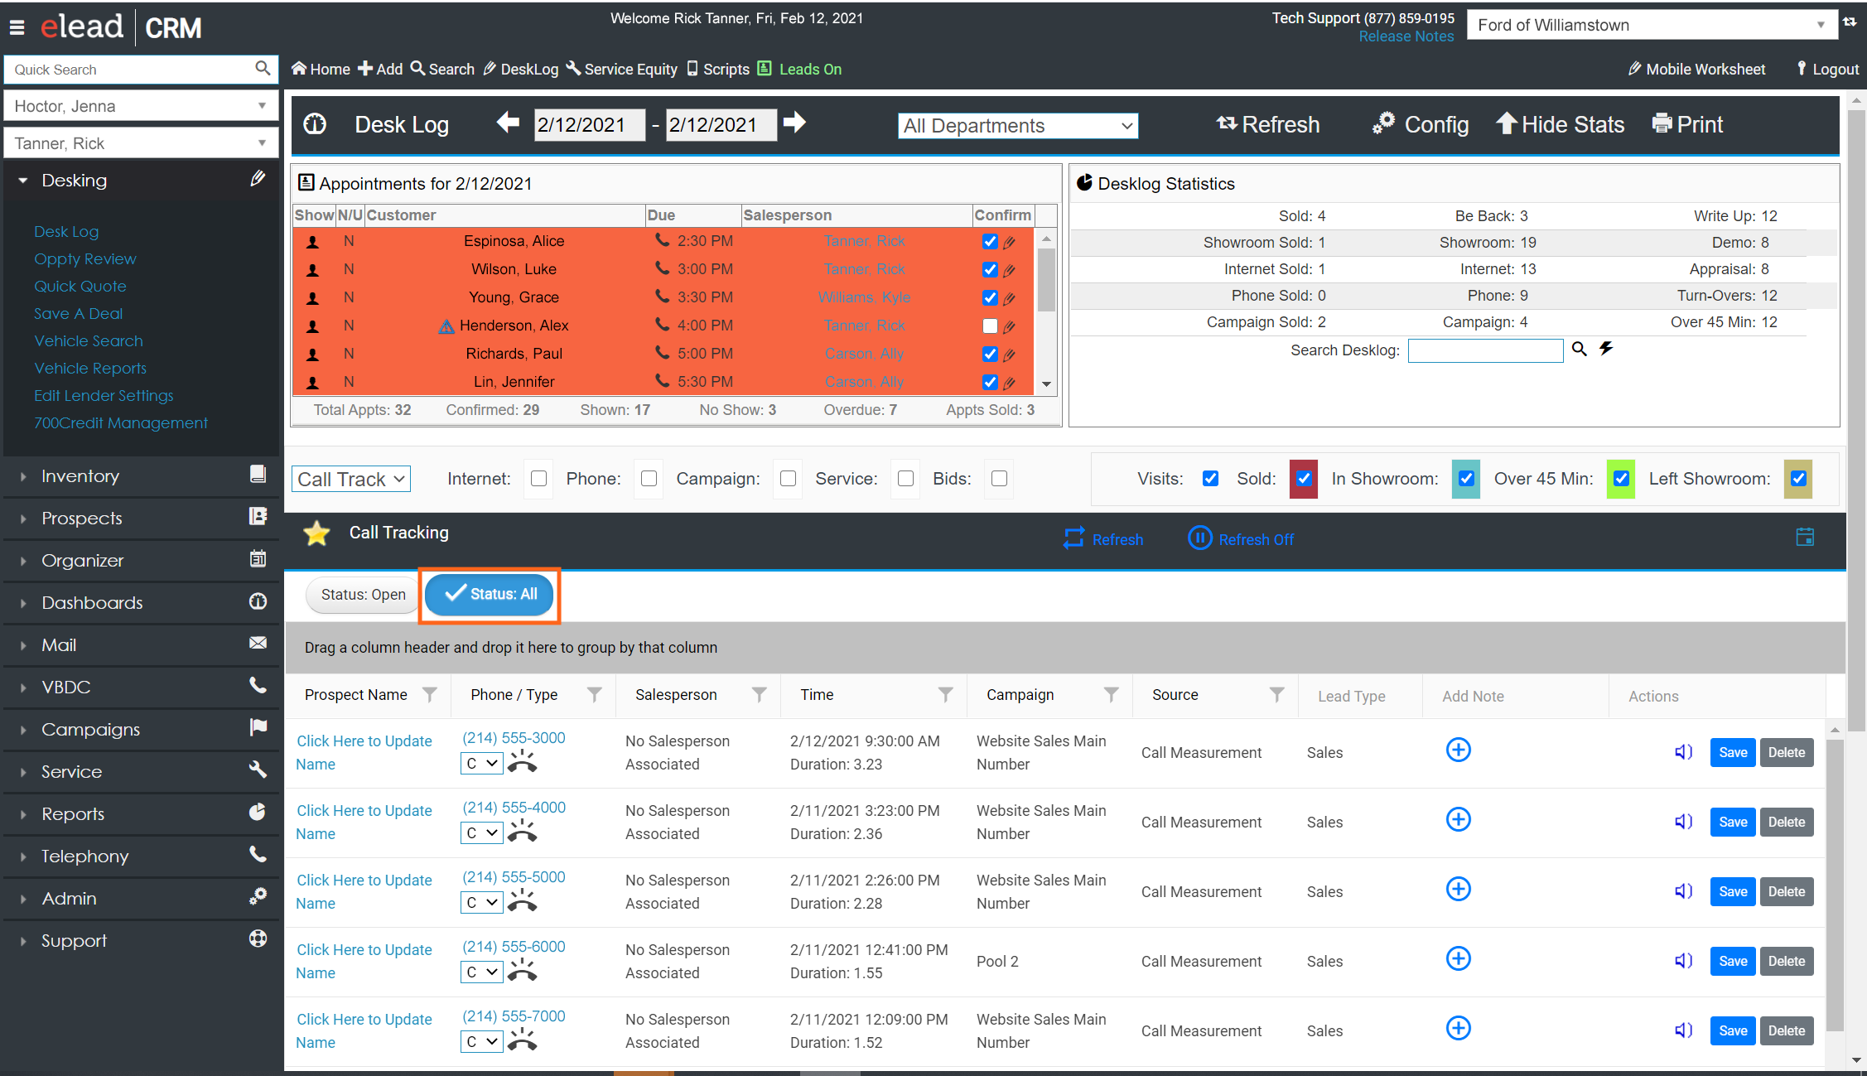Click the previous date arrow in Desk Log

pos(508,123)
